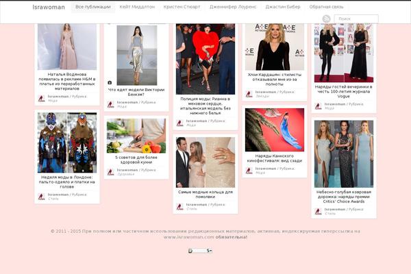The width and height of the screenshot is (411, 274).
Task: Open the article Самые модные кольца для помолвки
Action: tap(206, 195)
